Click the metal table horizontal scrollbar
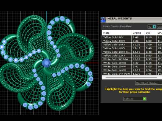This screenshot has height=121, width=162. [x=131, y=77]
